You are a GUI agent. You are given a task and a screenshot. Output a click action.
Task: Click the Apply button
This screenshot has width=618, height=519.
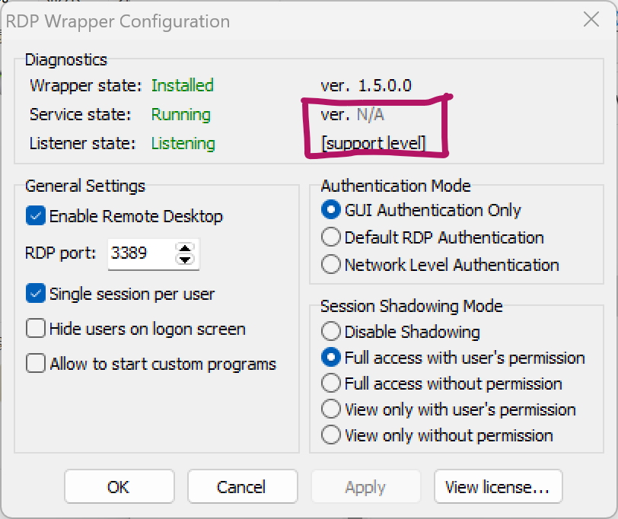tap(365, 487)
